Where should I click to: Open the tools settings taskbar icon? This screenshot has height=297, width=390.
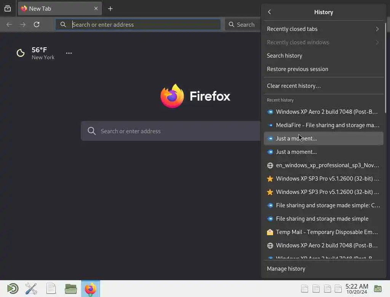[x=31, y=289]
